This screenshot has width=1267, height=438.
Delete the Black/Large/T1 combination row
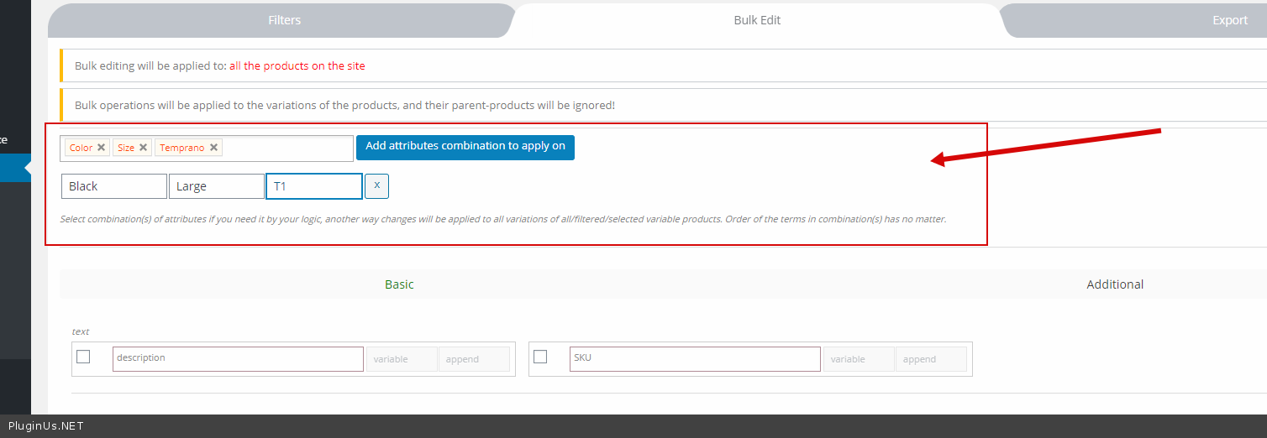point(376,185)
